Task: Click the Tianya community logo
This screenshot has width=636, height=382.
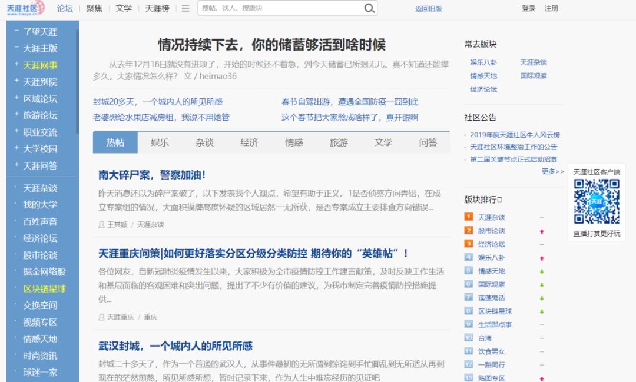Action: [25, 8]
